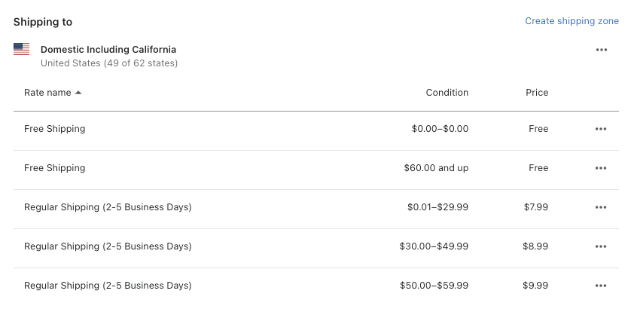This screenshot has height=309, width=631.
Task: Click the $30.00–$49.99 condition value
Action: pyautogui.click(x=434, y=246)
